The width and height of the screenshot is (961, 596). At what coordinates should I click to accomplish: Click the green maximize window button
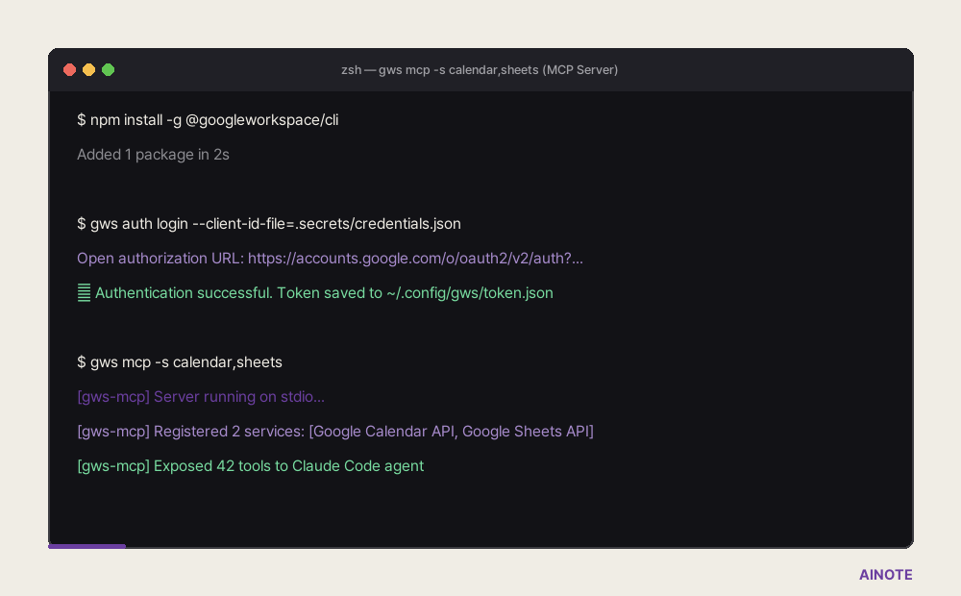click(108, 70)
